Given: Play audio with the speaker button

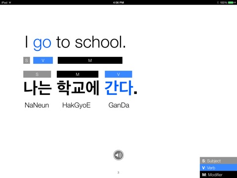Looking at the screenshot, I should pyautogui.click(x=118, y=155).
